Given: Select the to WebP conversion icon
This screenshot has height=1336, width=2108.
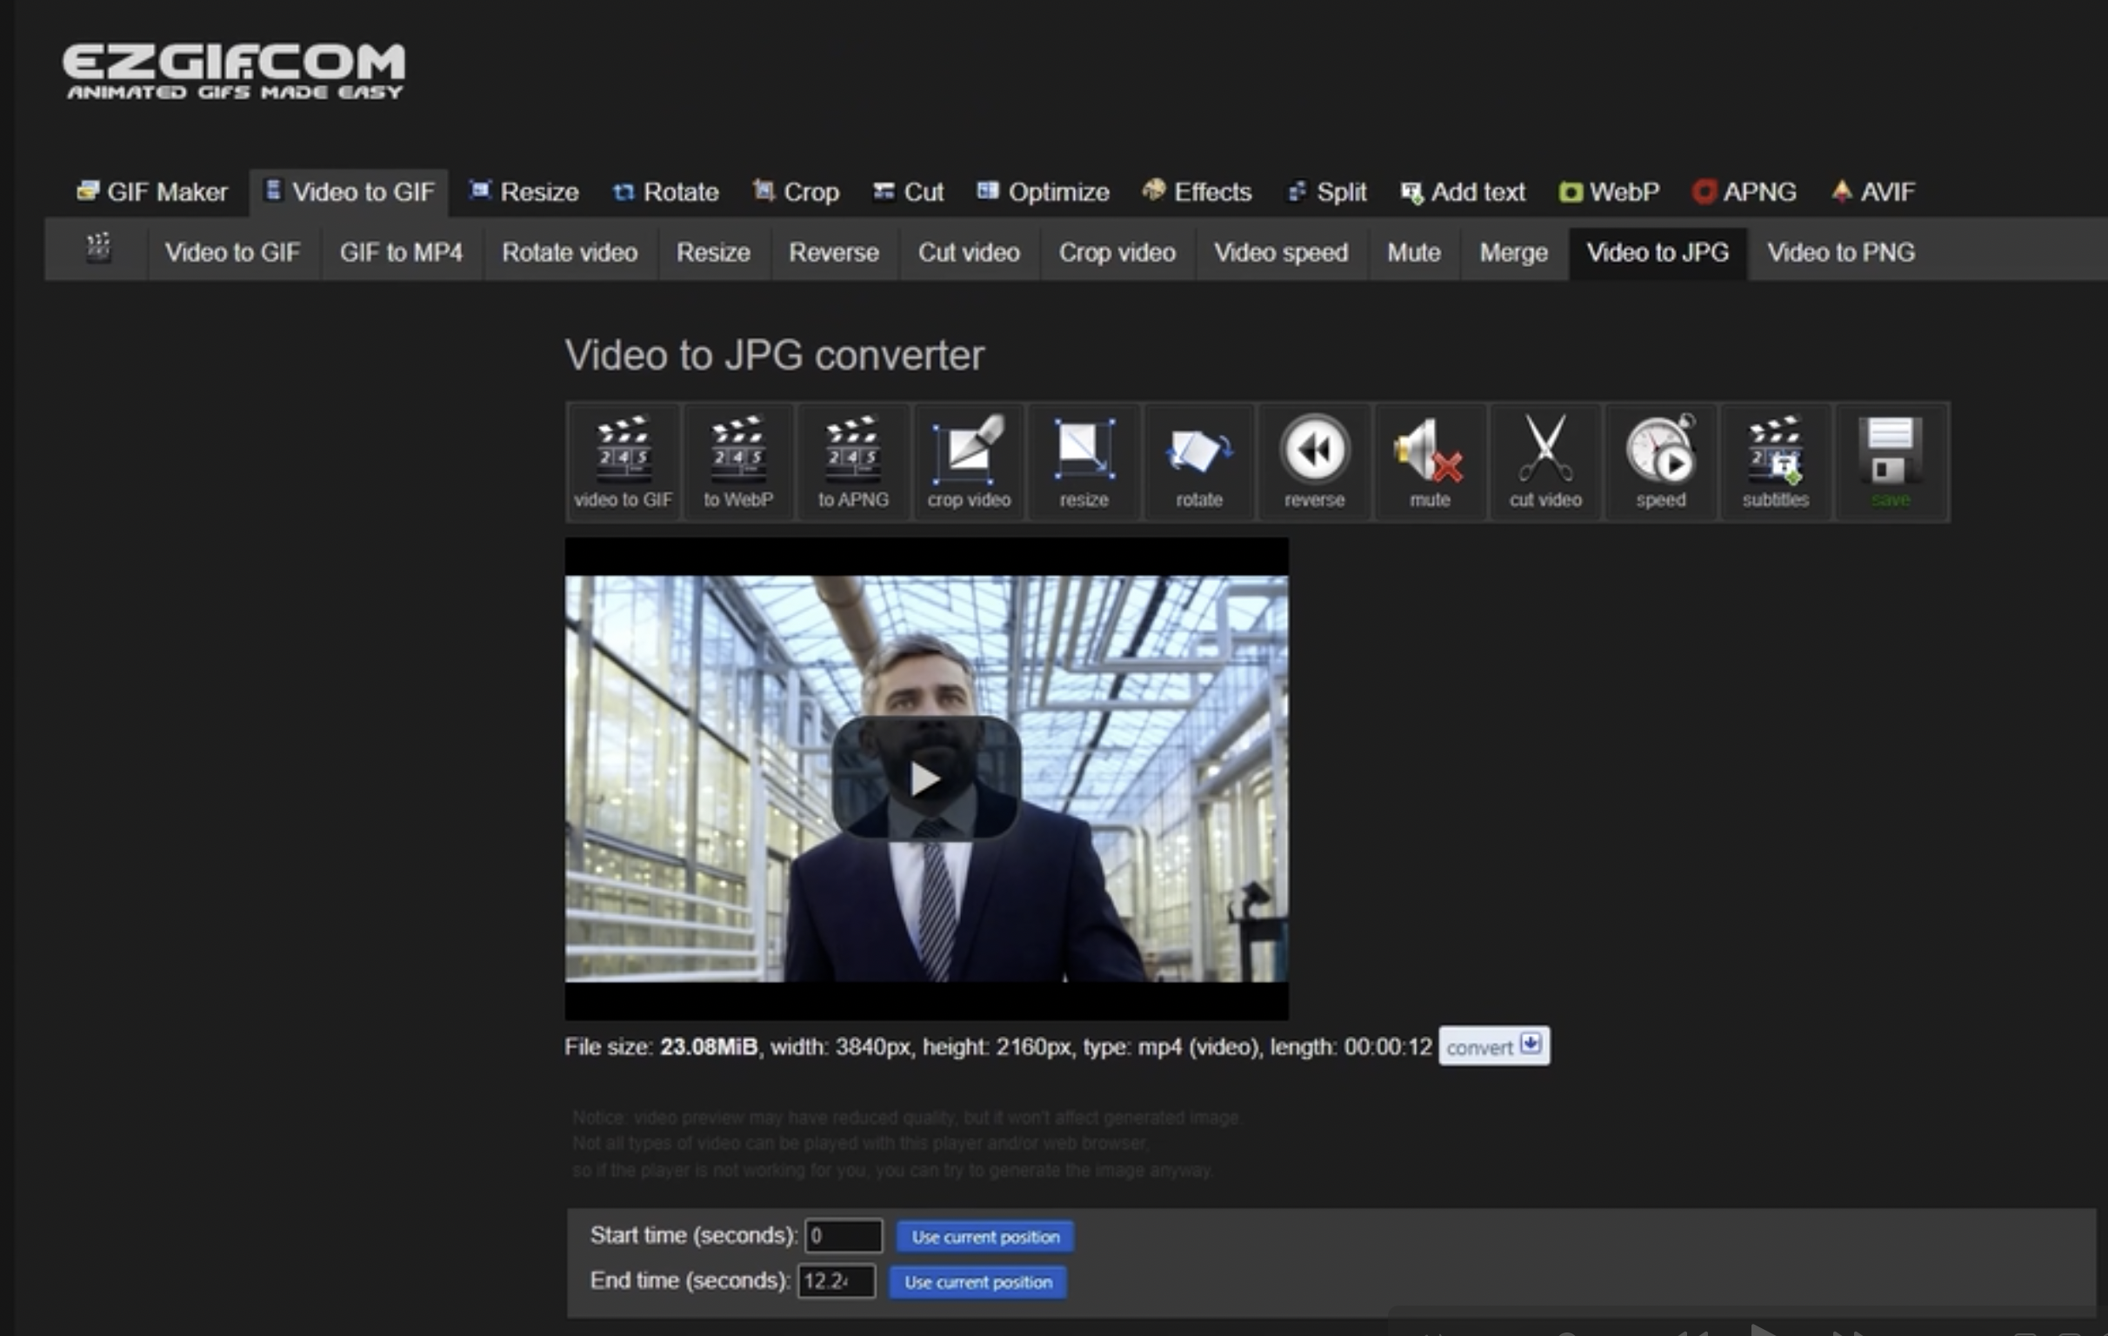Looking at the screenshot, I should [x=738, y=460].
